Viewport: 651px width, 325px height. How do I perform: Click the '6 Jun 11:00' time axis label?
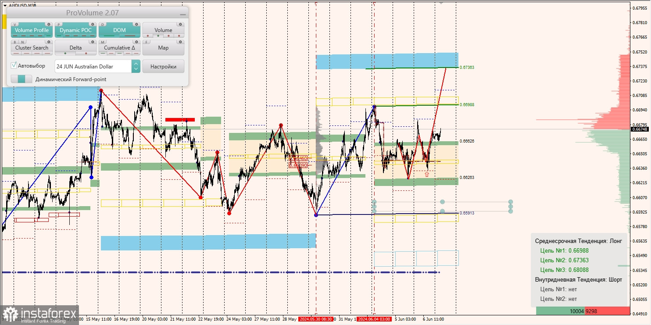(433, 319)
